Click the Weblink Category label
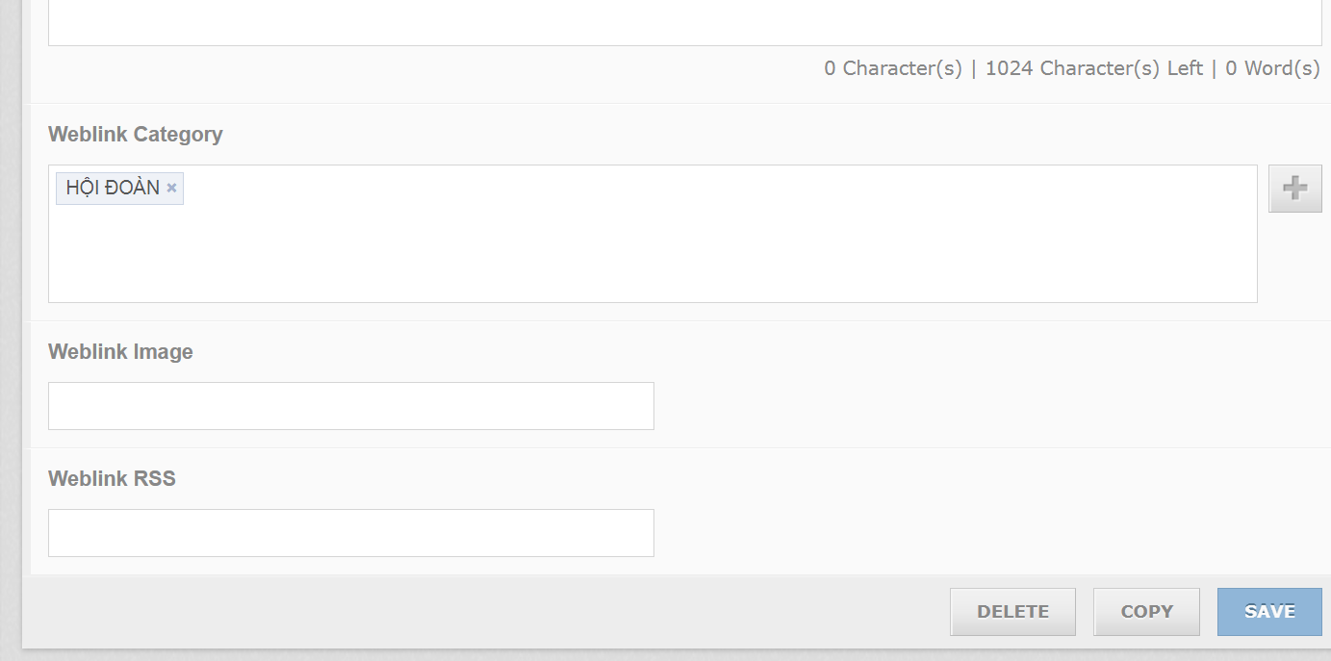This screenshot has height=661, width=1331. click(x=136, y=135)
